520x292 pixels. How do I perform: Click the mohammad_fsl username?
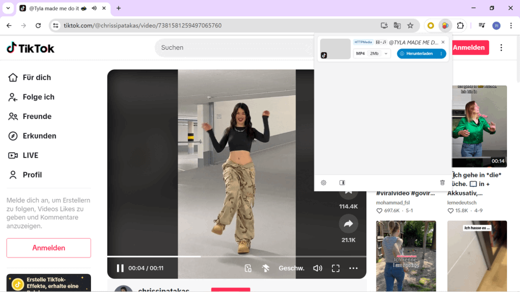[393, 203]
